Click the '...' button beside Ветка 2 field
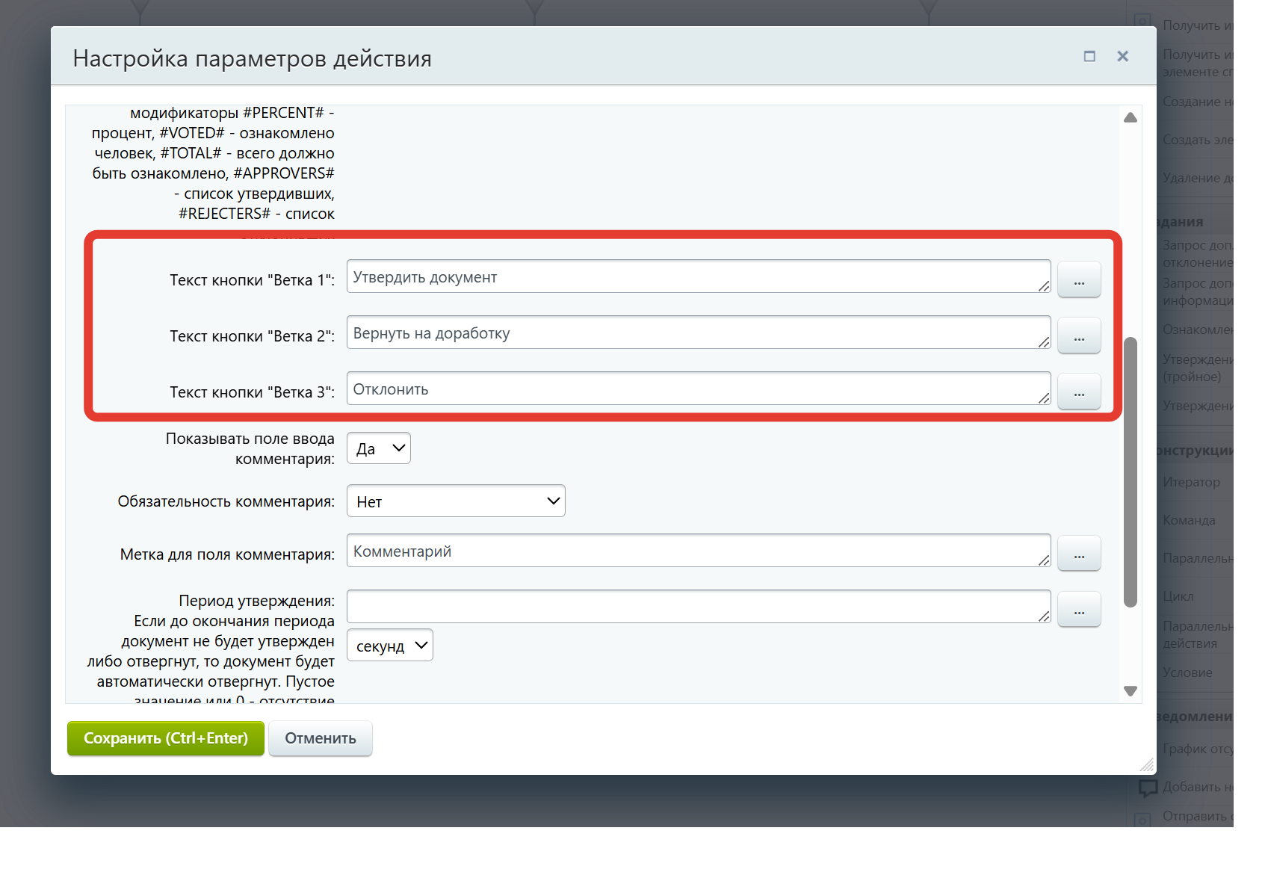The height and width of the screenshot is (875, 1265). pyautogui.click(x=1078, y=336)
